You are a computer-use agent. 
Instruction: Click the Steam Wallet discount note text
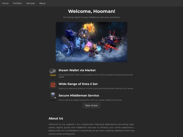(96, 76)
